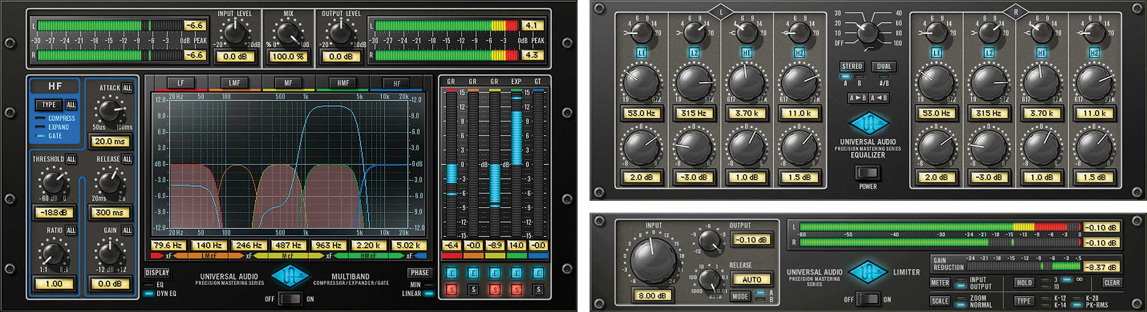Image resolution: width=1147 pixels, height=312 pixels.
Task: Click the Universal Audio logo on the Limiter
Action: click(x=868, y=272)
